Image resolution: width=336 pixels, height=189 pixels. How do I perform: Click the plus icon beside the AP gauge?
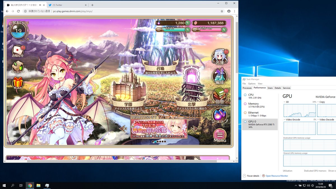point(188,30)
